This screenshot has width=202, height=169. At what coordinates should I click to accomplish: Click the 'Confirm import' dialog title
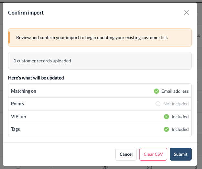pos(26,13)
